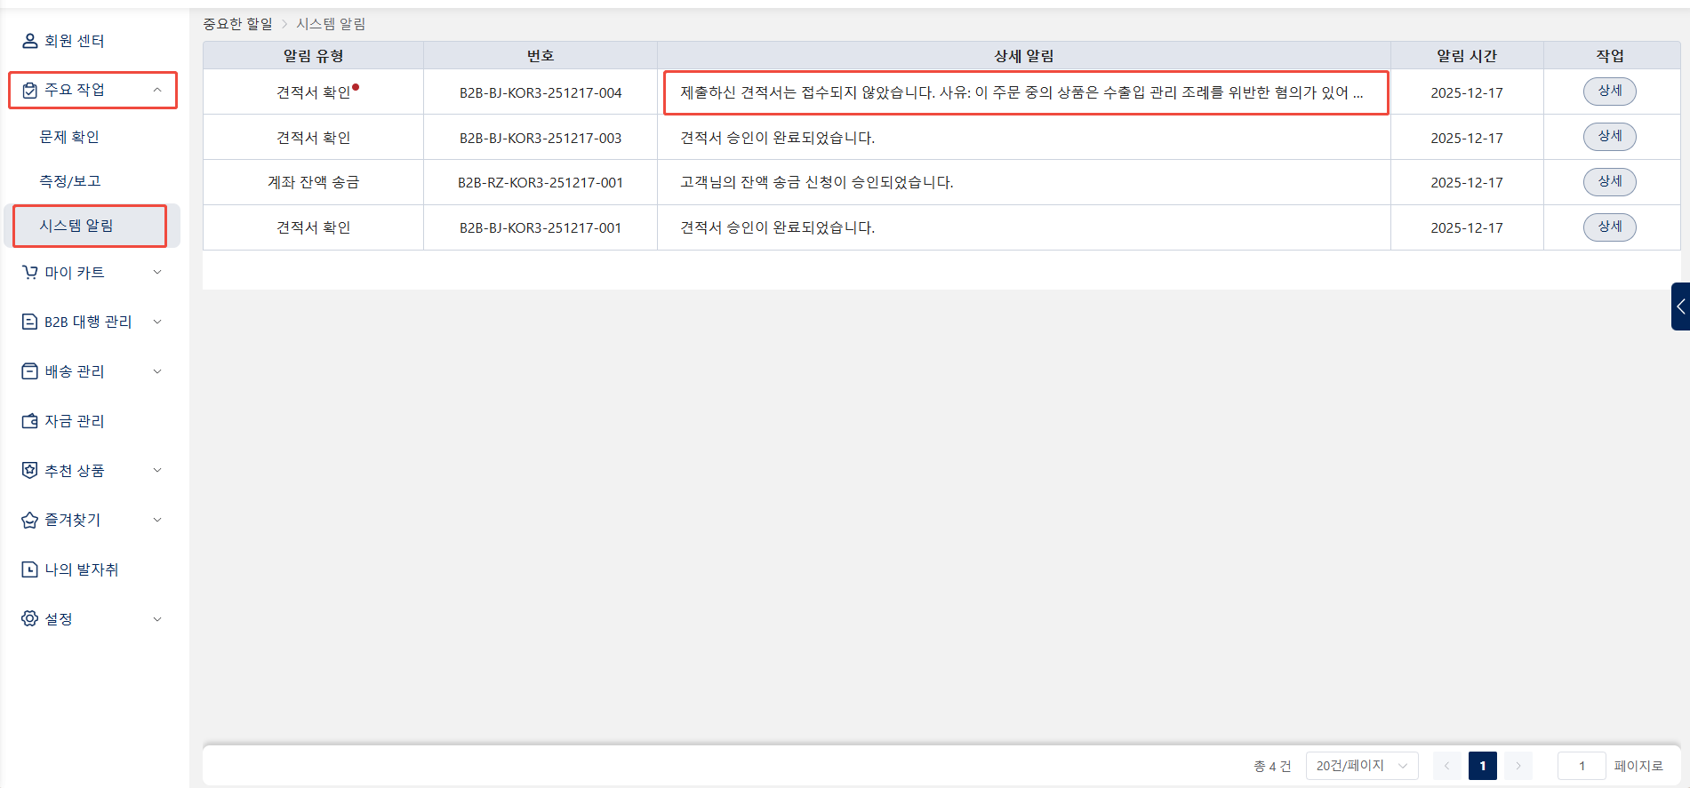Viewport: 1690px width, 788px height.
Task: Collapse the 주요 작업 menu chevron
Action: tap(157, 90)
